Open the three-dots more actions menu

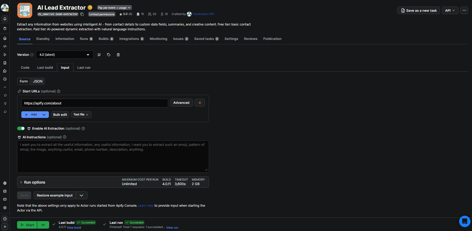(464, 10)
